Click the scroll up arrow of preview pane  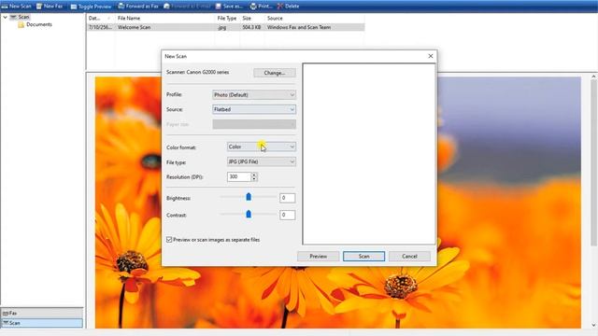(593, 77)
